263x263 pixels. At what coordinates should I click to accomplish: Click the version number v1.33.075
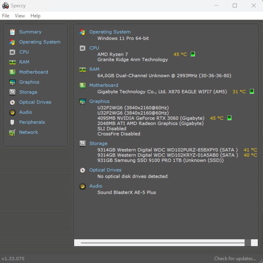coord(13,259)
